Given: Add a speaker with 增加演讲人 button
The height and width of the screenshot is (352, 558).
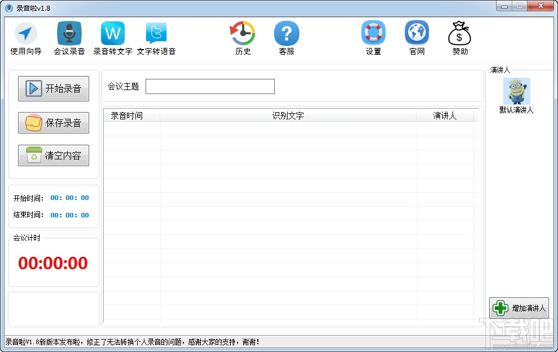Looking at the screenshot, I should coord(520,307).
